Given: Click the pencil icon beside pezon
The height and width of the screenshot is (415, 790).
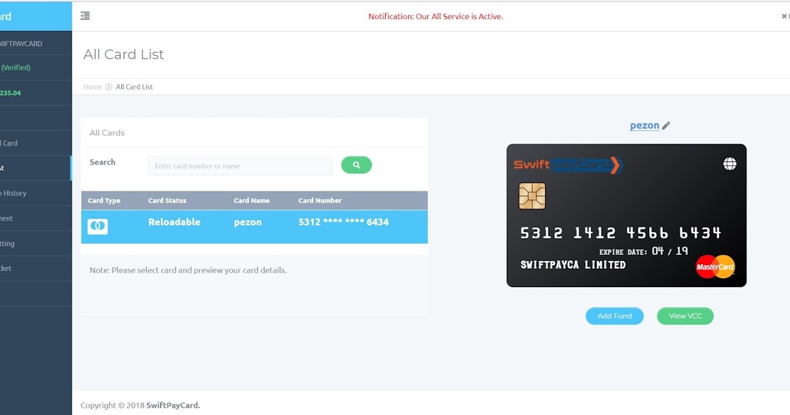Looking at the screenshot, I should point(666,125).
